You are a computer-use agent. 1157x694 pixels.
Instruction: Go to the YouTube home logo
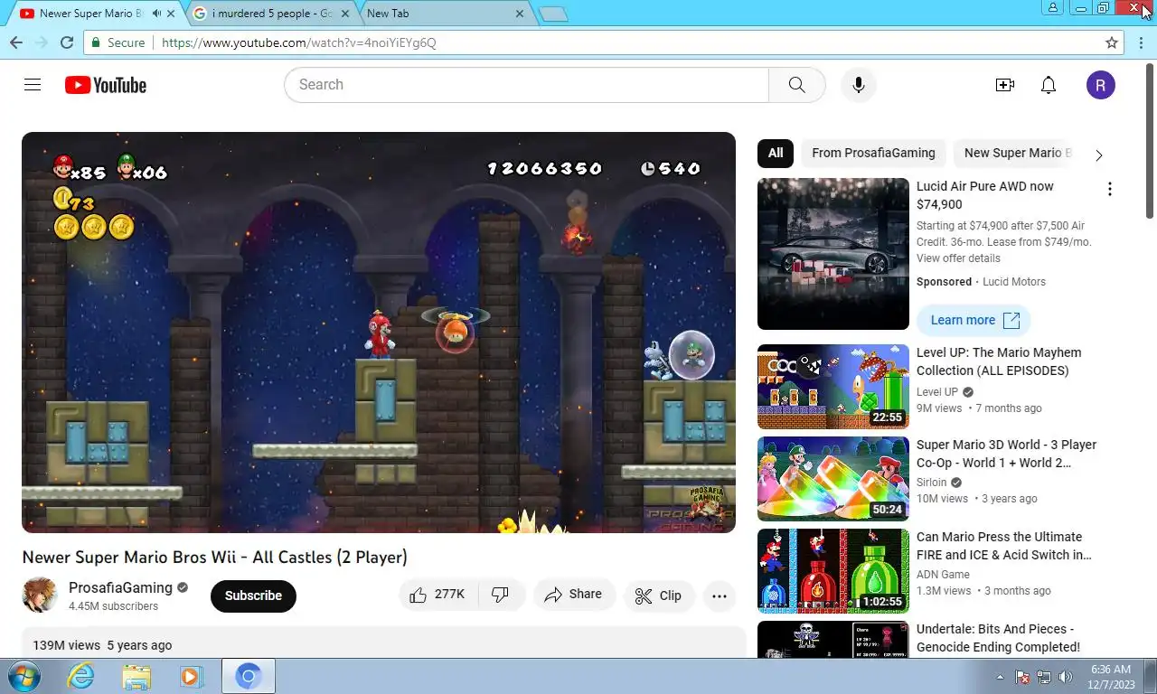pos(106,85)
